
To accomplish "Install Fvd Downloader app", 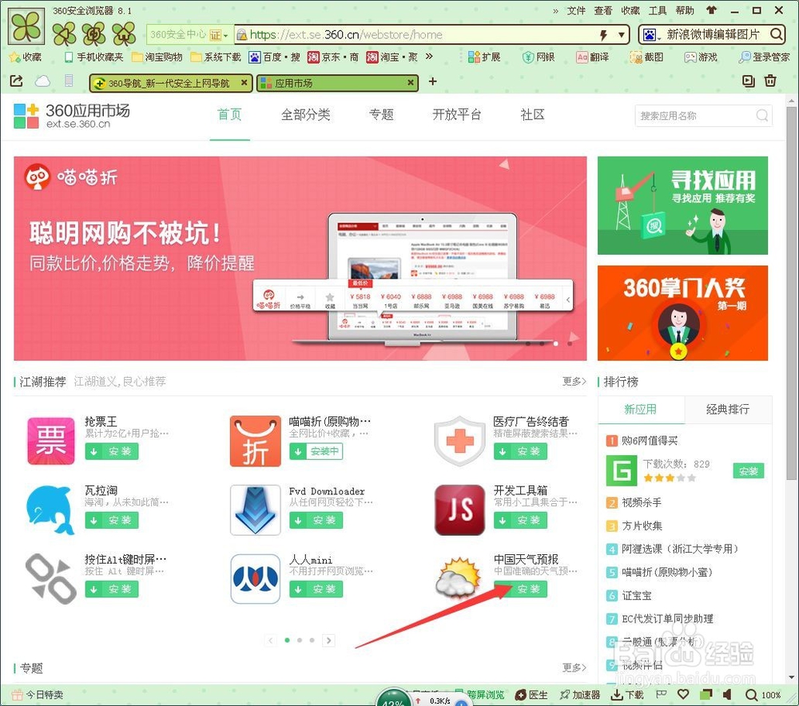I will tap(316, 520).
